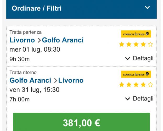Select the departure date mer 01 lug, 08:30
This screenshot has width=163, height=131.
(x=35, y=50)
